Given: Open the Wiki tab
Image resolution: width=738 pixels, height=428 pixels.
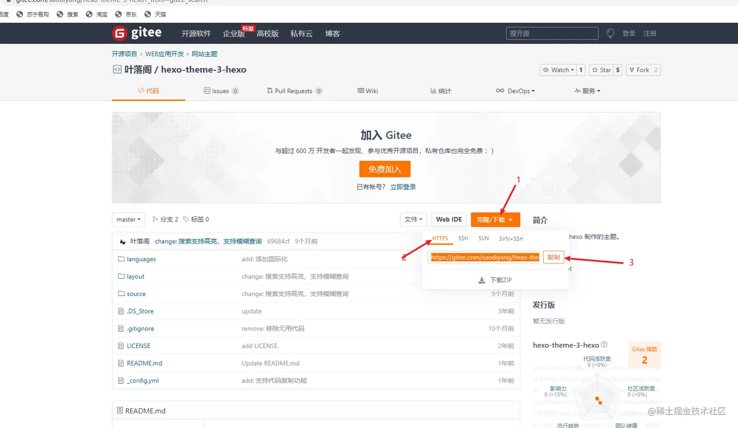Looking at the screenshot, I should [368, 91].
